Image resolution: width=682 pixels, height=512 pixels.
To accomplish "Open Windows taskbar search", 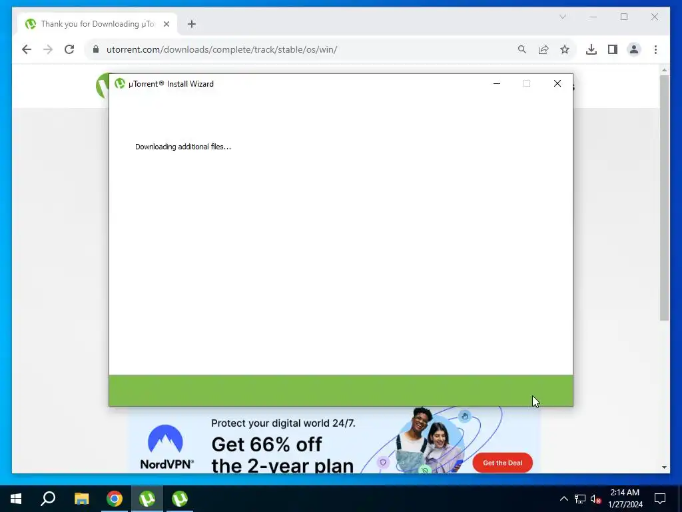I will coord(48,499).
